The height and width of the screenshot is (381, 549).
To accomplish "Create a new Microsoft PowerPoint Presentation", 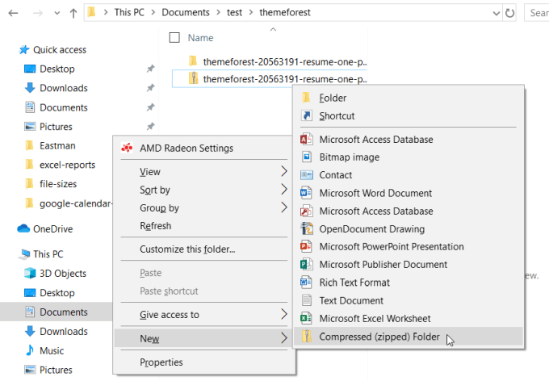I will pyautogui.click(x=409, y=246).
